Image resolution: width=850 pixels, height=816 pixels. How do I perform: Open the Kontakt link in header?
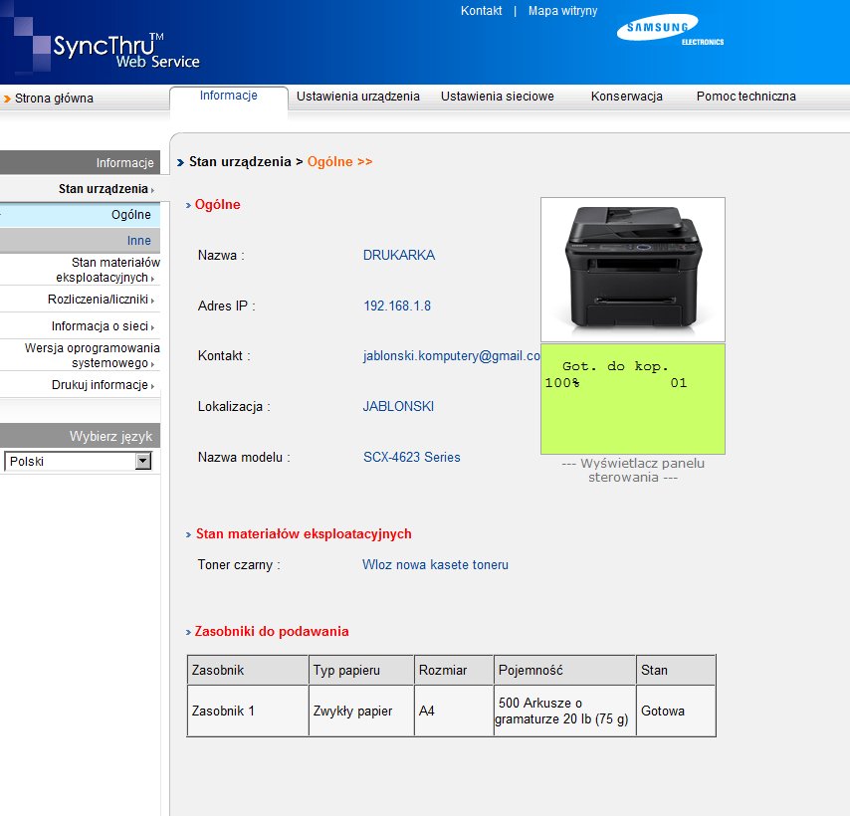[x=482, y=11]
